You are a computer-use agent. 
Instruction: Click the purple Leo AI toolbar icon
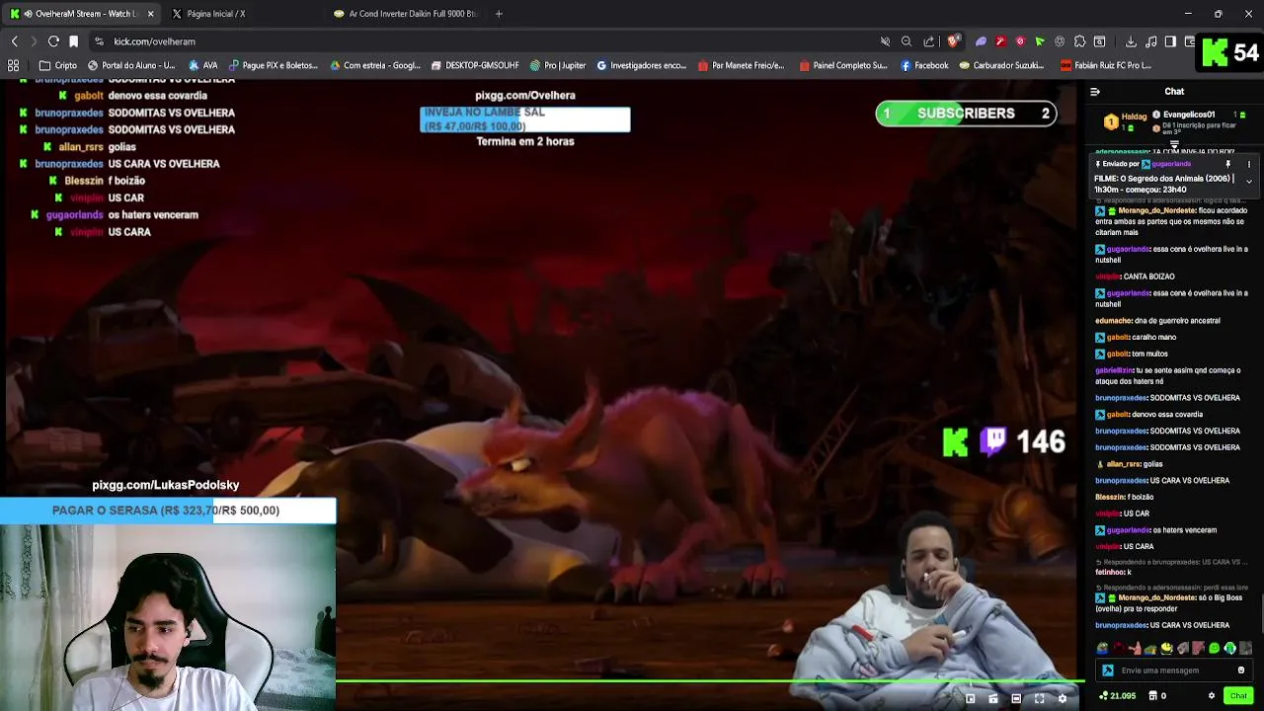[x=981, y=41]
